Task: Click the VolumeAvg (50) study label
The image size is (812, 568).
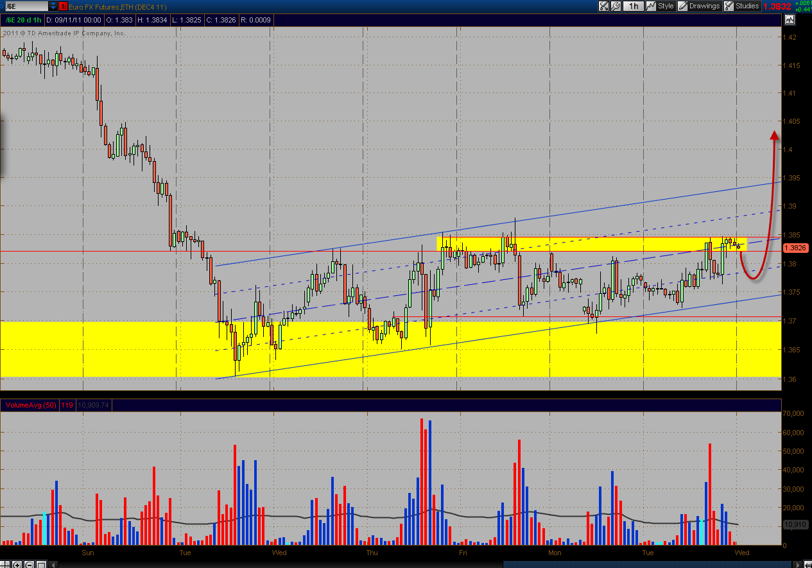Action: pos(30,405)
